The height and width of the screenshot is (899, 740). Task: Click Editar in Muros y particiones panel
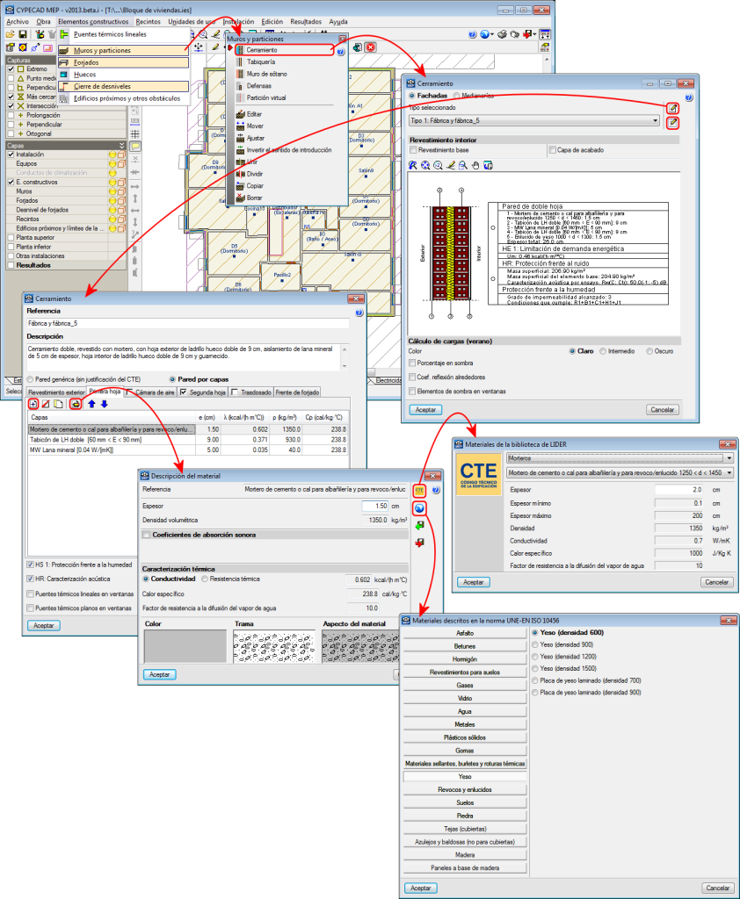tap(254, 114)
